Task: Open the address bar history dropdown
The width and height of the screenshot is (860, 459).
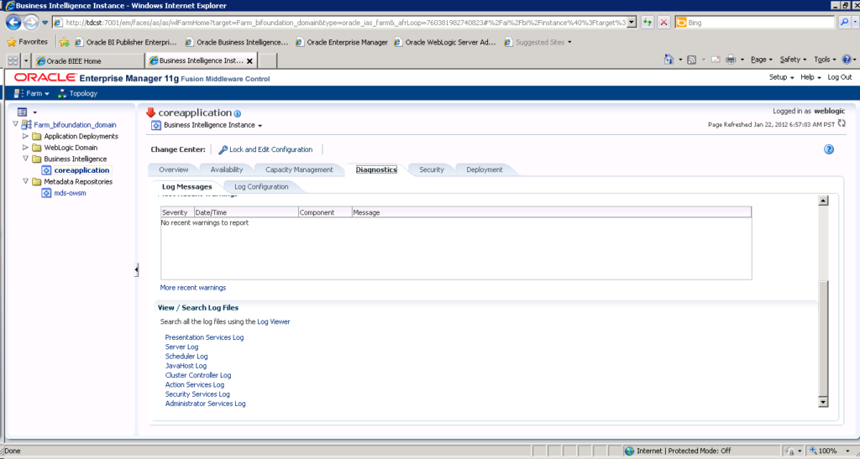Action: [632, 23]
